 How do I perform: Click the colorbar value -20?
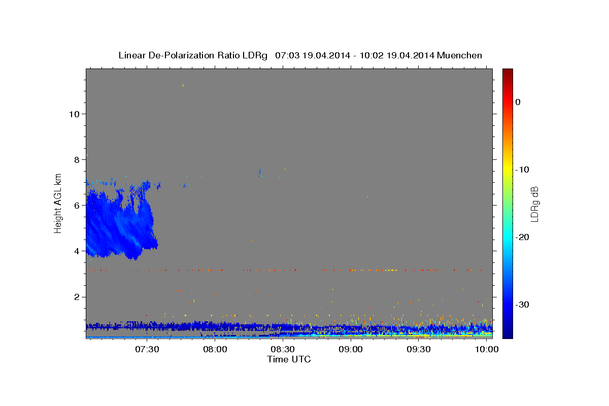pos(521,237)
